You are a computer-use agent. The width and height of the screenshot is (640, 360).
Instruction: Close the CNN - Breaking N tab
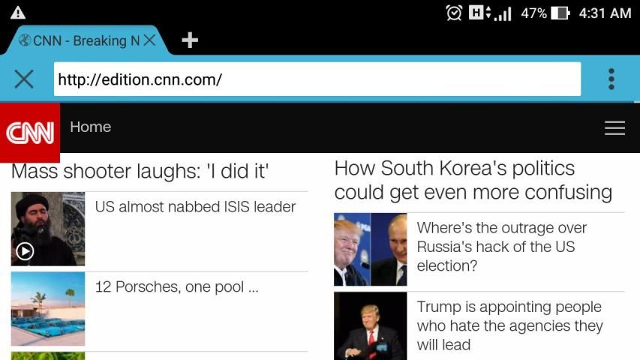[150, 40]
